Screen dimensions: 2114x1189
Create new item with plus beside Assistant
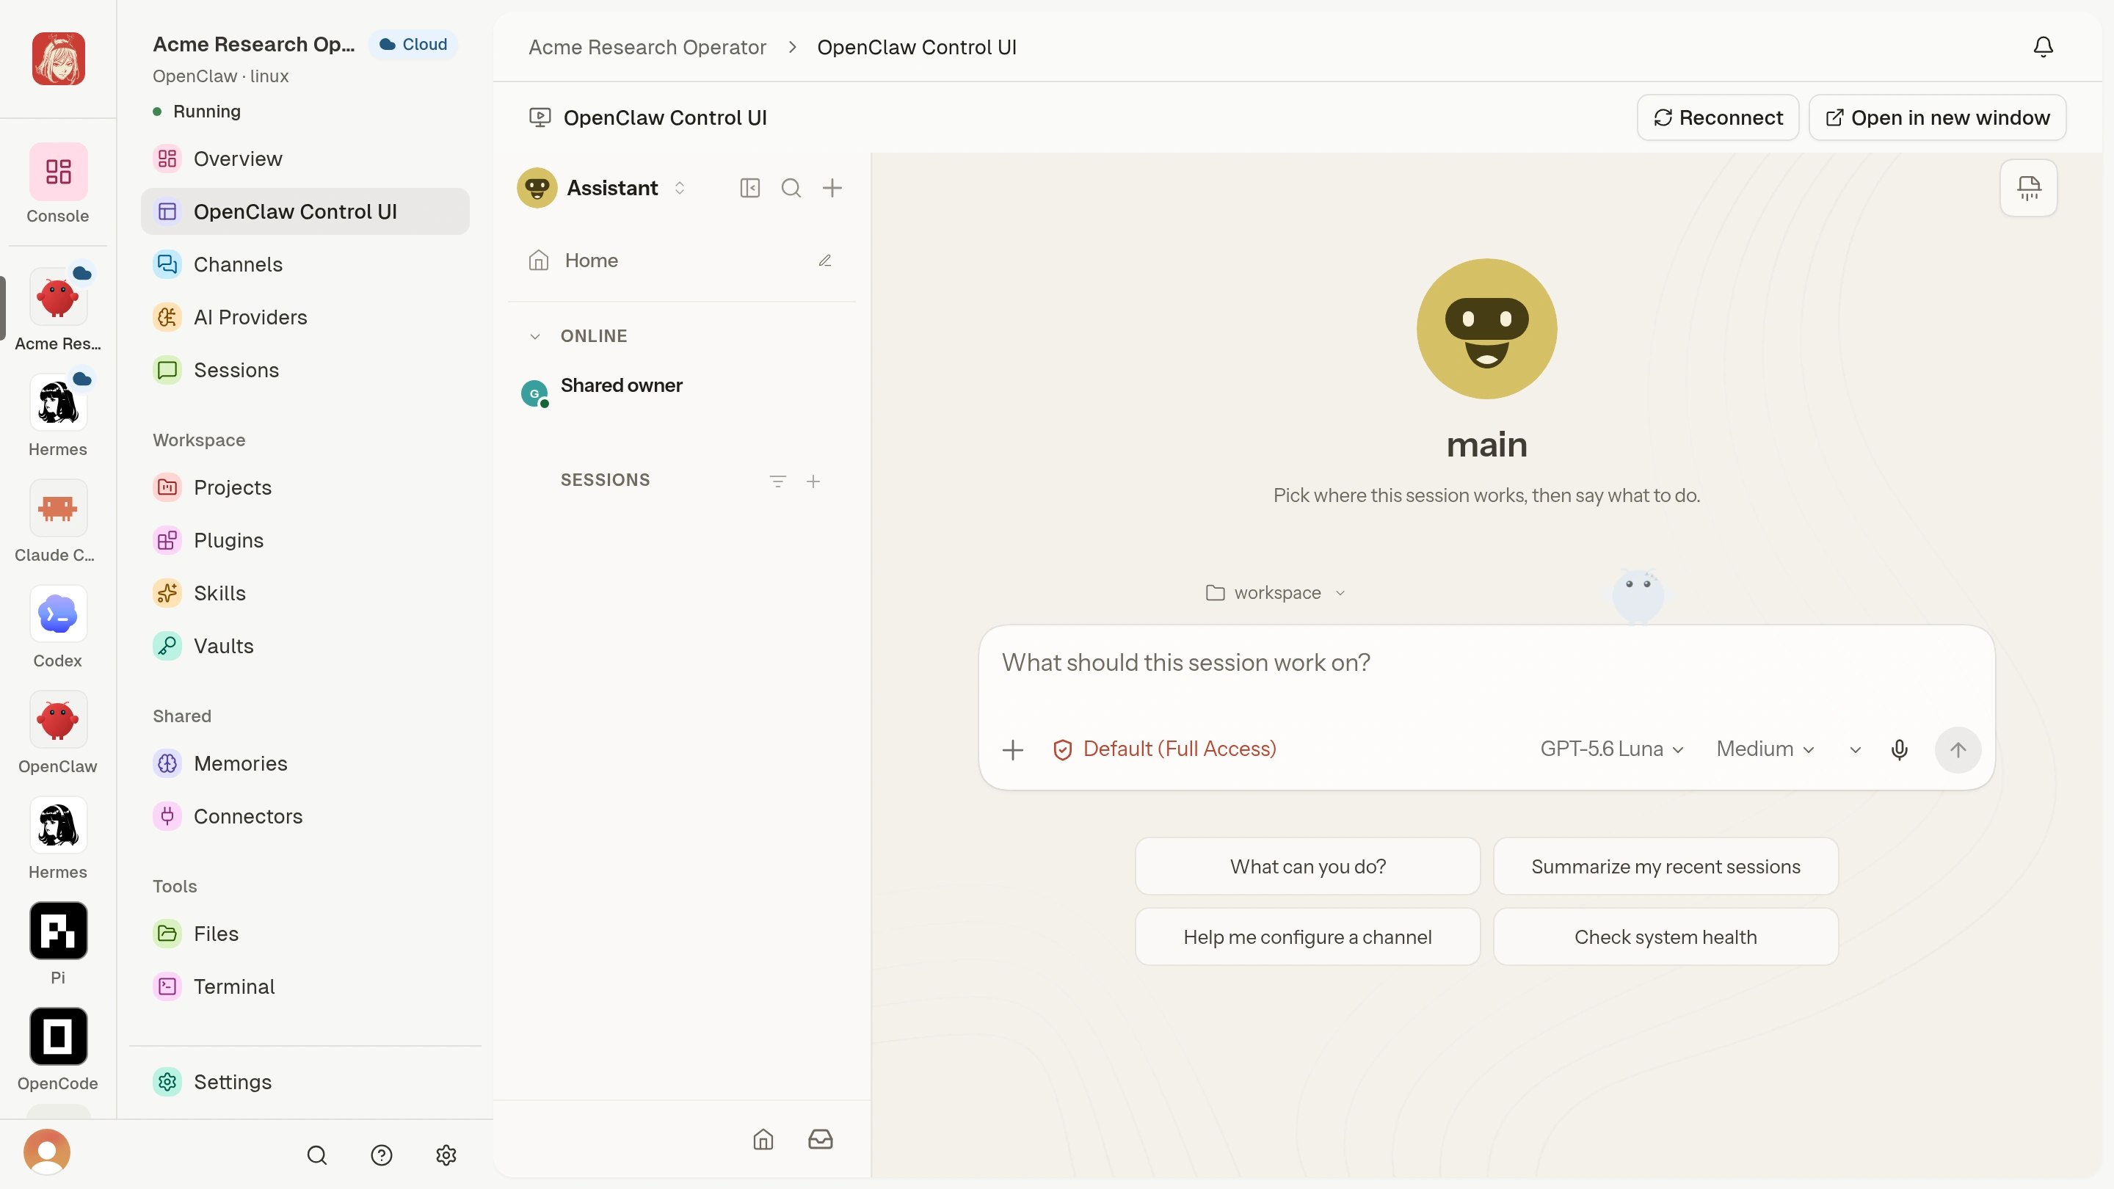pos(832,188)
